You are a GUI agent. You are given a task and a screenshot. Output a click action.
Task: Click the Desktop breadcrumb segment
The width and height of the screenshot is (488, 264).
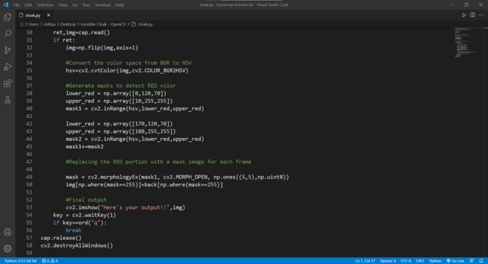point(68,24)
